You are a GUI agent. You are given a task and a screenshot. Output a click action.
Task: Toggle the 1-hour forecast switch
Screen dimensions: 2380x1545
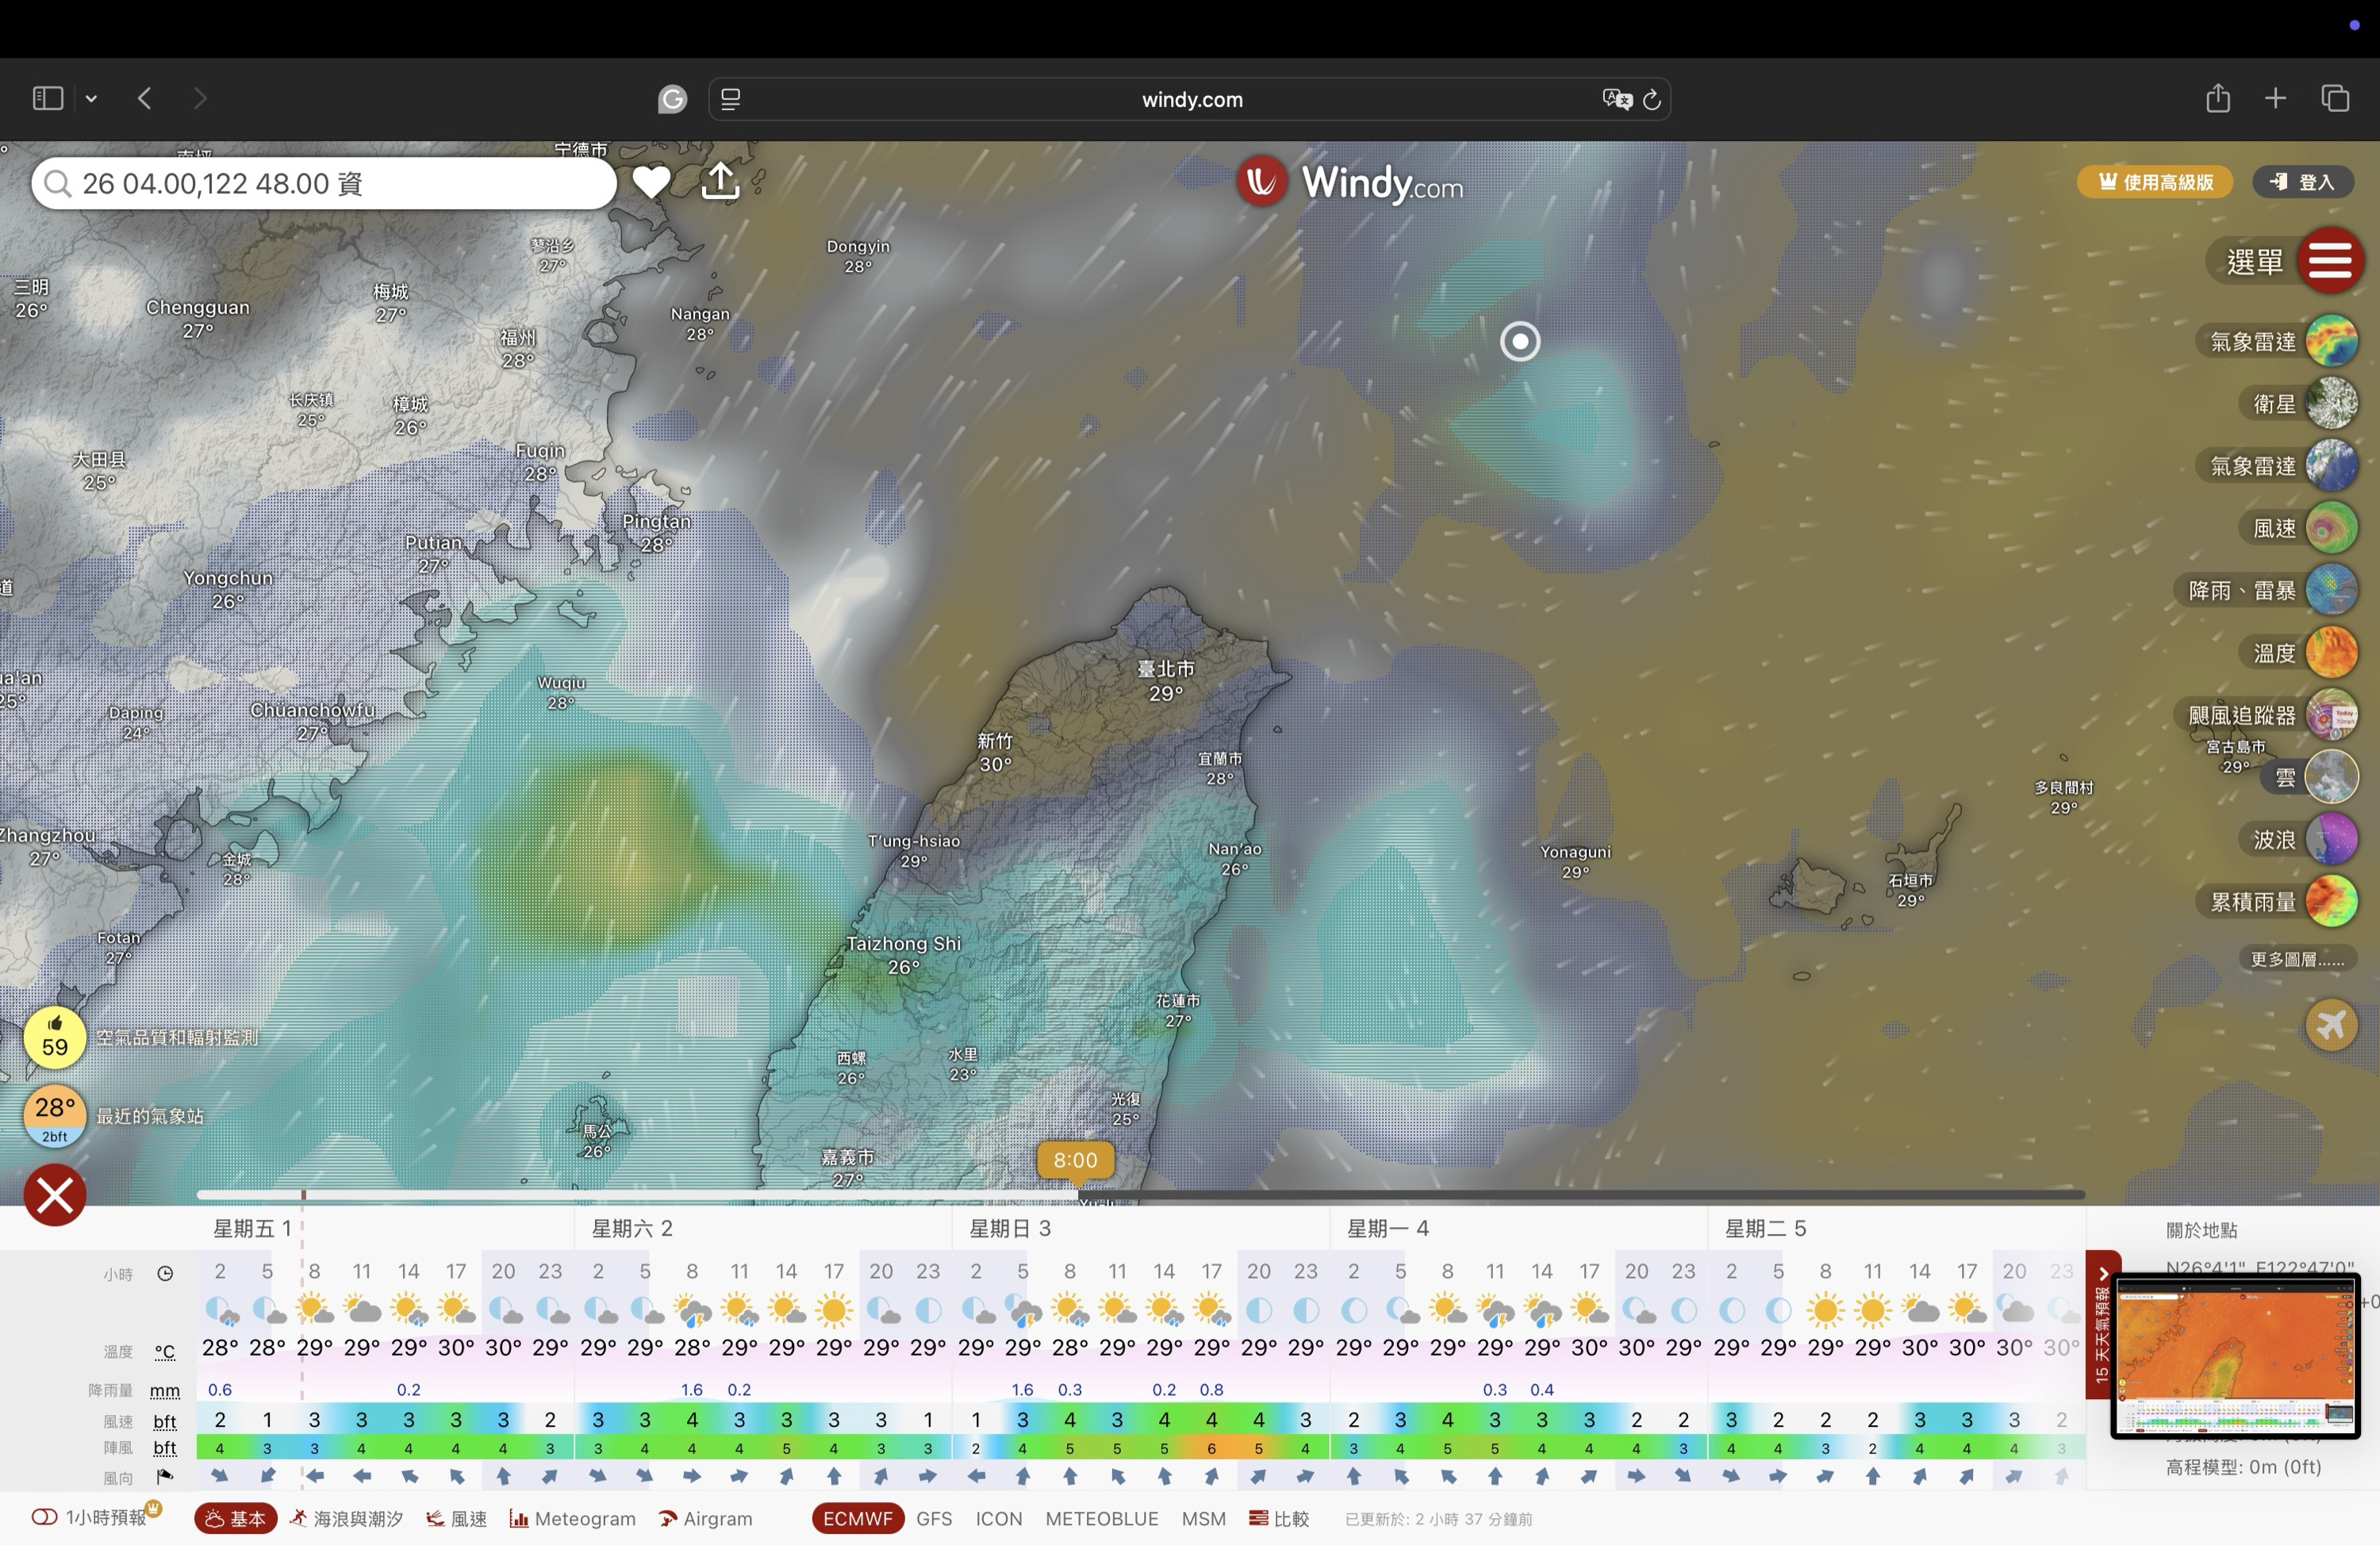point(45,1517)
